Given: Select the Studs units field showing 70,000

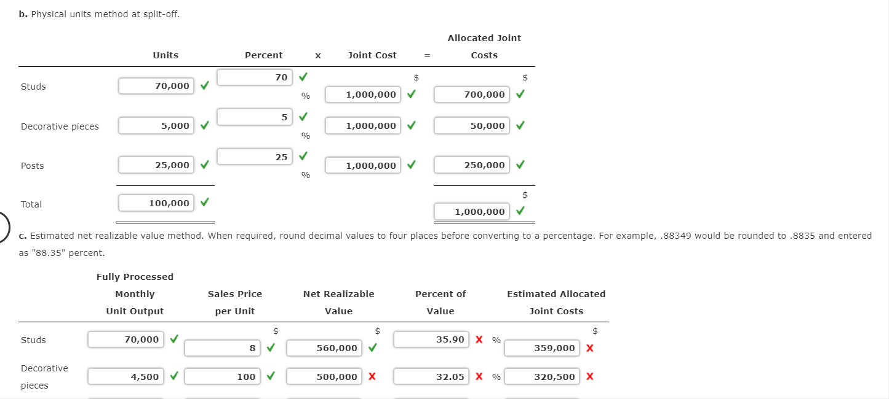Looking at the screenshot, I should click(156, 86).
